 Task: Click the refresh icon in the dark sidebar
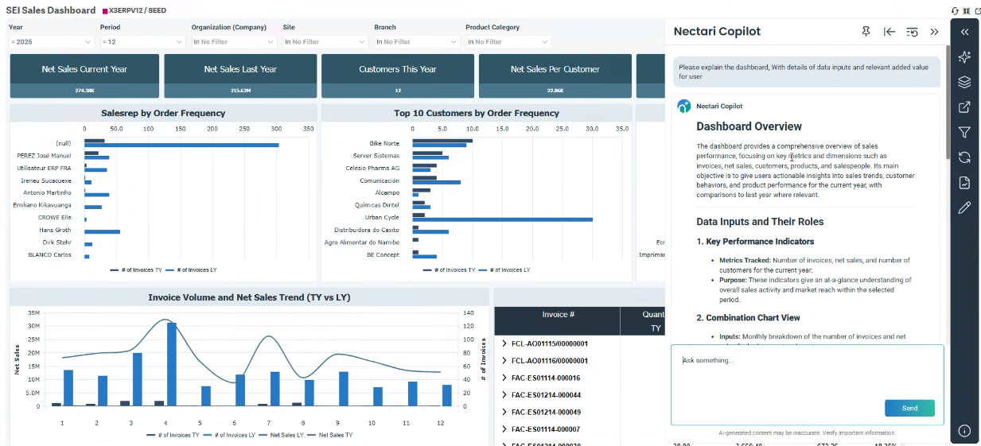click(x=964, y=157)
